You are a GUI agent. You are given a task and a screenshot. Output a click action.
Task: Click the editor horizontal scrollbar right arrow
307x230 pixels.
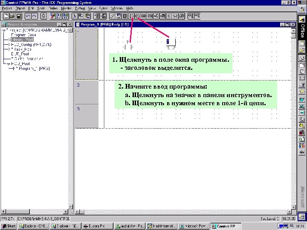tap(290, 212)
